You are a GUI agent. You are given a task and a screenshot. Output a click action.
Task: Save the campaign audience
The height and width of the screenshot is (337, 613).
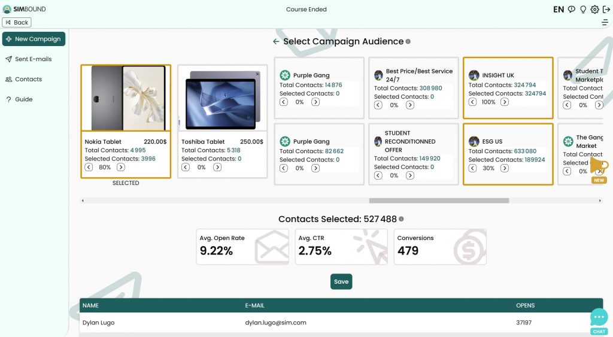[341, 281]
